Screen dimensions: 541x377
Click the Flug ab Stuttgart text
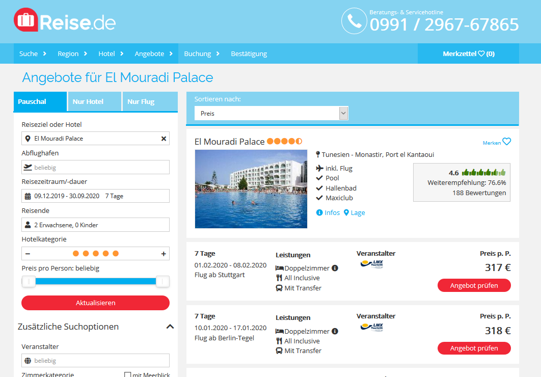220,275
